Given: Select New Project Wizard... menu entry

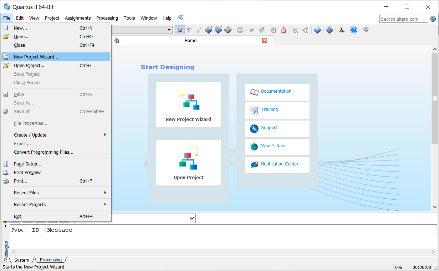Looking at the screenshot, I should pos(36,57).
